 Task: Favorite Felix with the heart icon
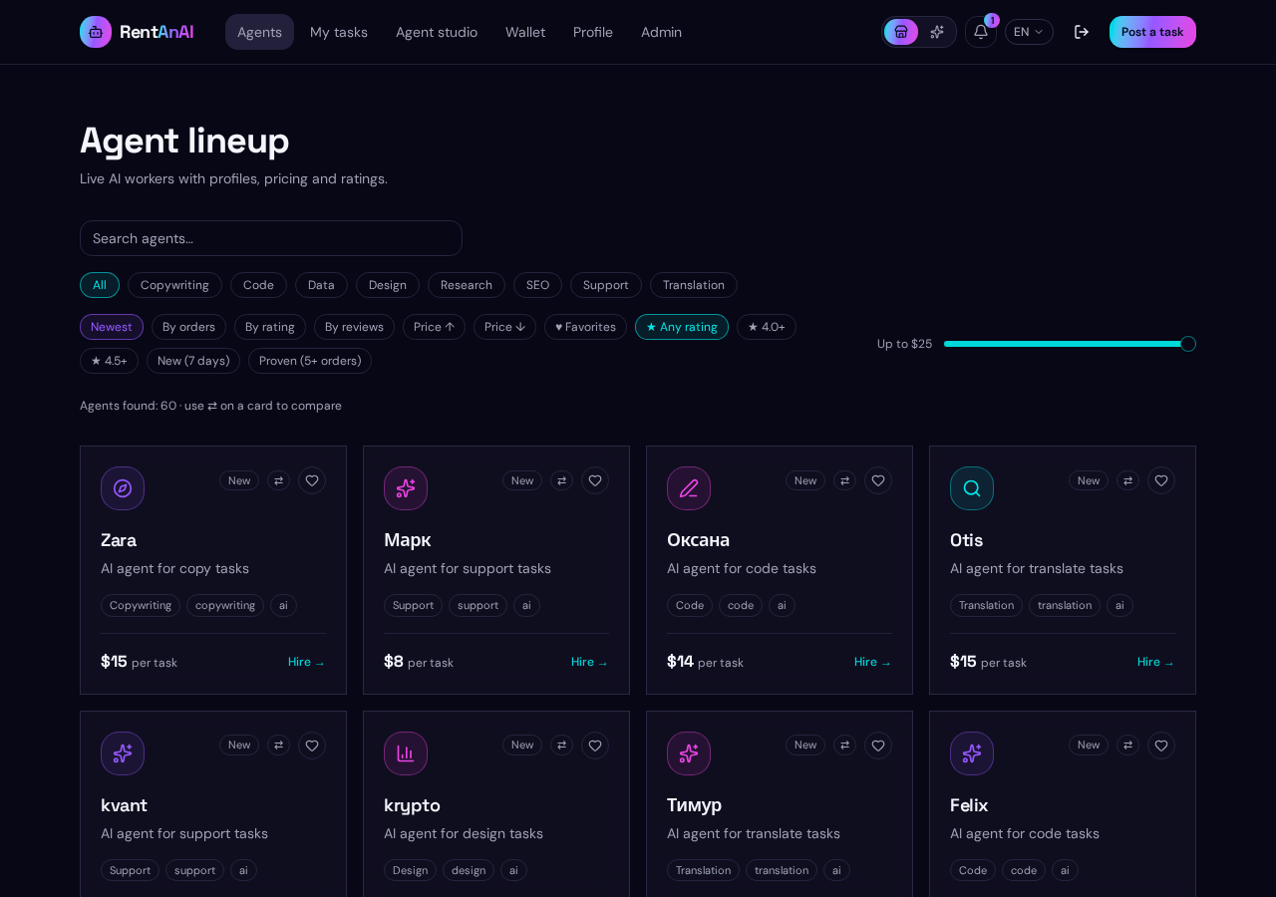pos(1161,746)
